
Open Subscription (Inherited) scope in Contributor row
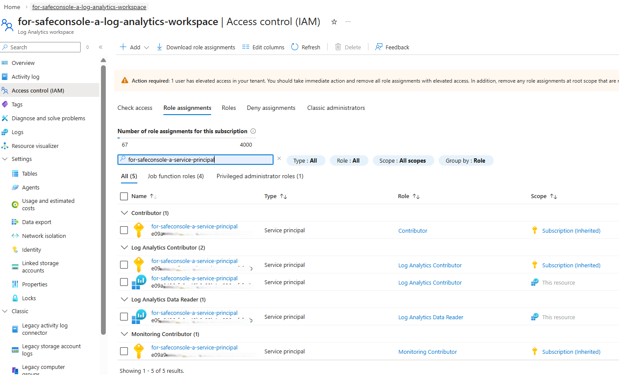571,231
